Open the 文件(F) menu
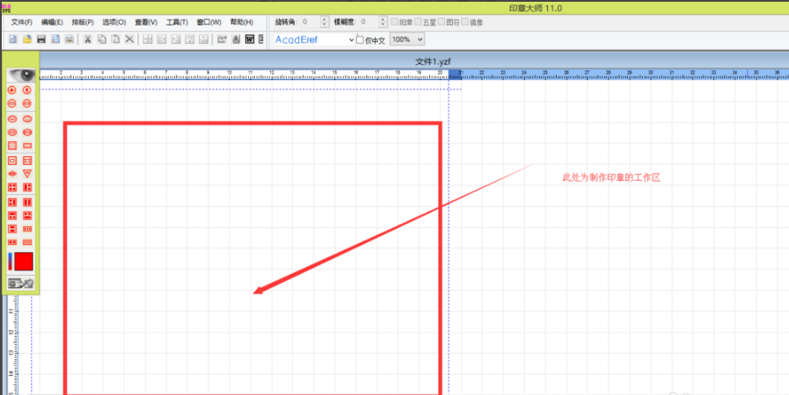 pyautogui.click(x=22, y=23)
